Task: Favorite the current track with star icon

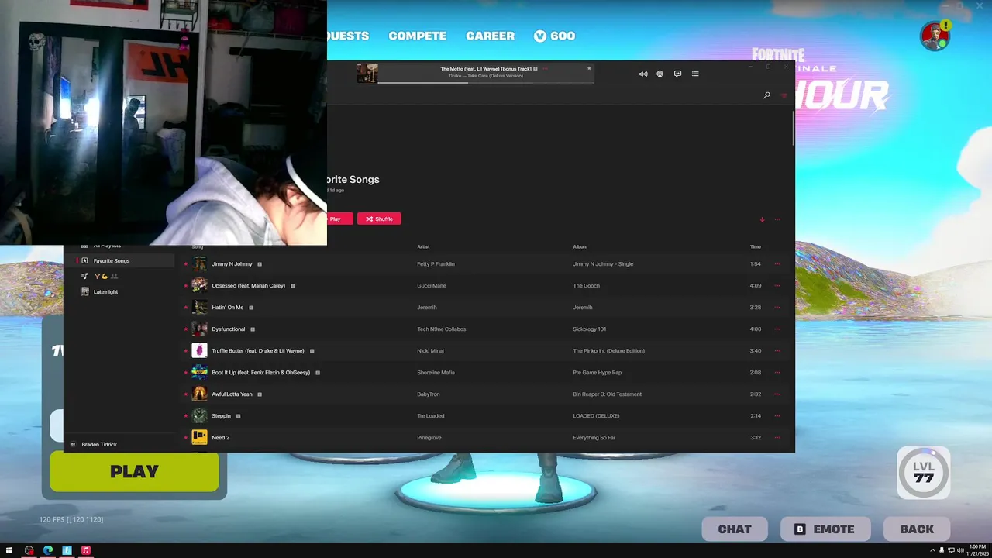Action: (589, 68)
